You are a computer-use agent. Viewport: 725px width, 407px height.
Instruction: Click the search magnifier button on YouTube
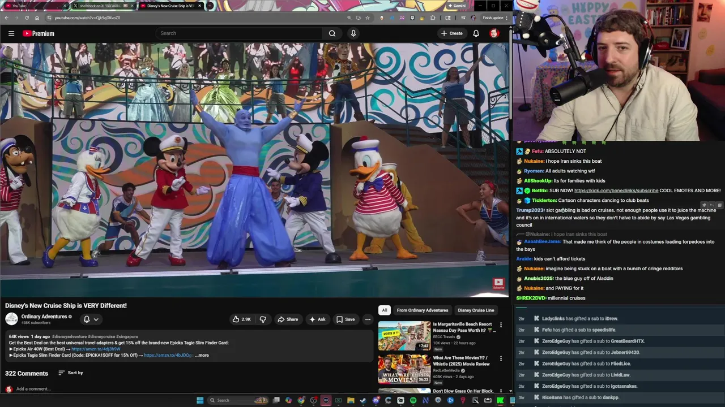point(332,33)
